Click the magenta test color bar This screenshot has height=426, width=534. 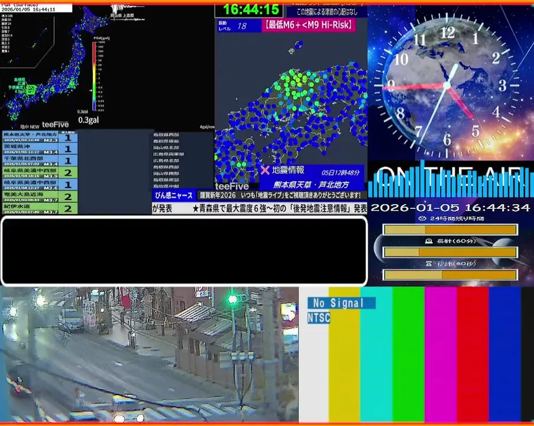(441, 354)
